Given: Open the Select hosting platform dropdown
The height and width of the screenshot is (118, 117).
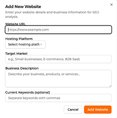Looking at the screenshot, I should click(25, 44).
